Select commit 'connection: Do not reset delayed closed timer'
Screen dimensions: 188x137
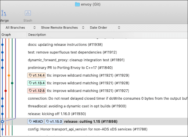tap(108, 99)
